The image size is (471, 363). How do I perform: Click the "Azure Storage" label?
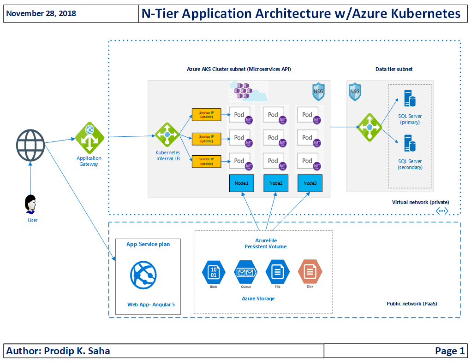[x=258, y=299]
